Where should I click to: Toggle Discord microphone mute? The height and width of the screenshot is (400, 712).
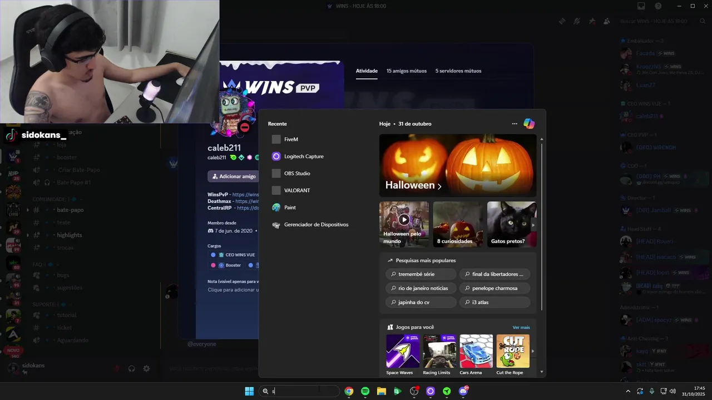tap(117, 368)
